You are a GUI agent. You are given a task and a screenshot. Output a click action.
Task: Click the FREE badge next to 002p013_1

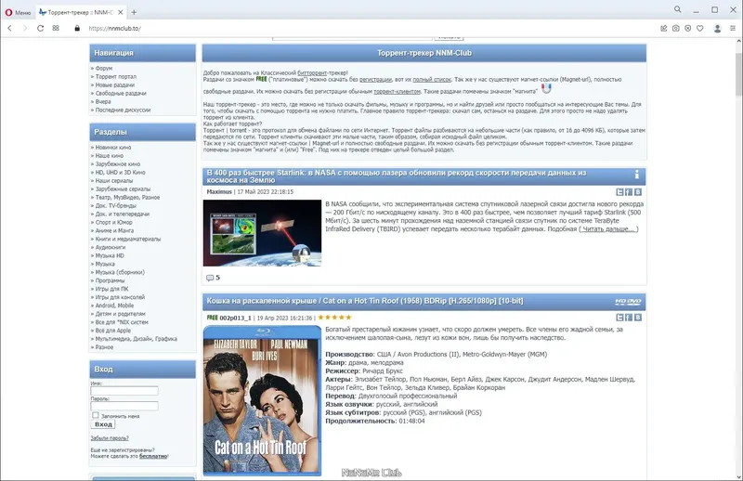213,318
